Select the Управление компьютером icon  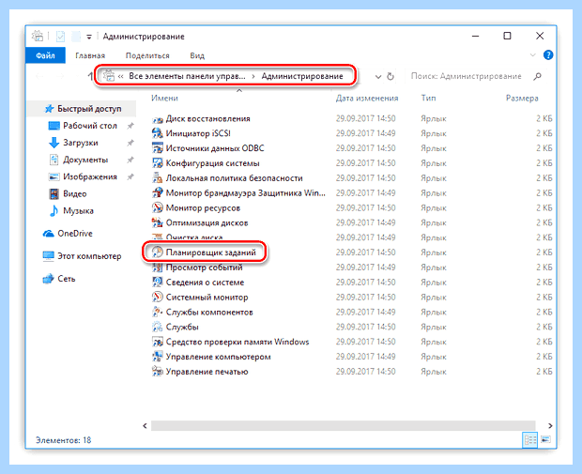pyautogui.click(x=158, y=357)
